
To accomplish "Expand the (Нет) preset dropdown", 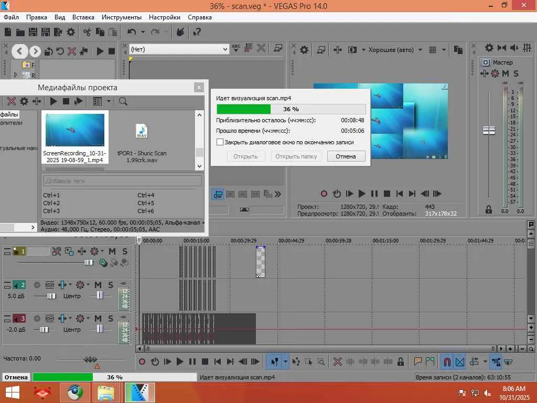I will coord(225,49).
